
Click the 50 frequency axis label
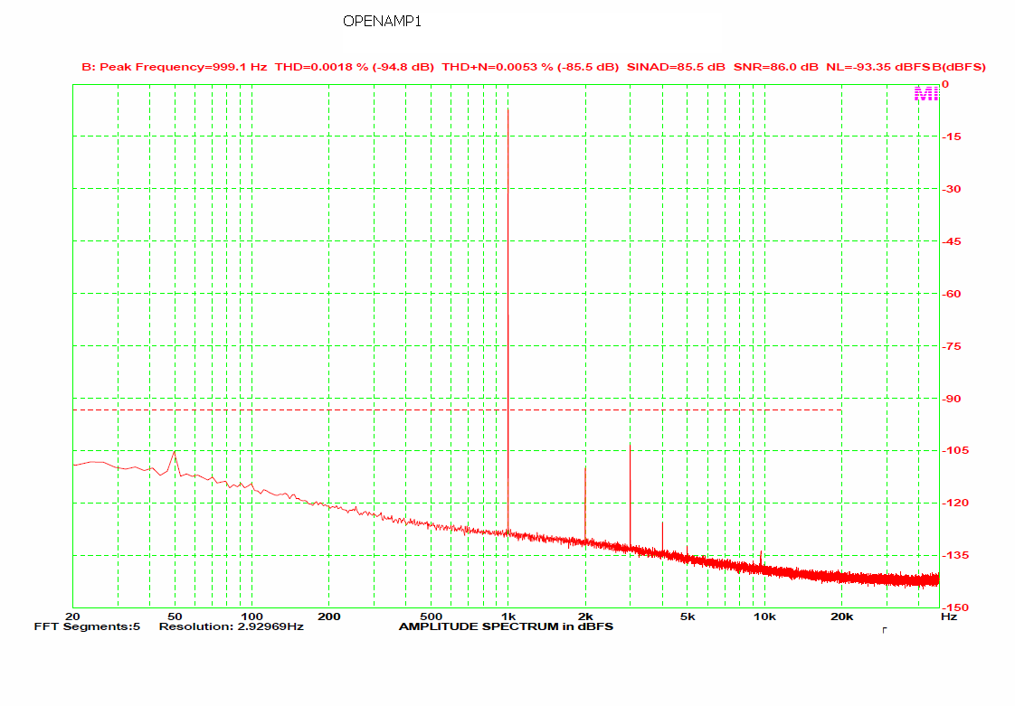(175, 617)
